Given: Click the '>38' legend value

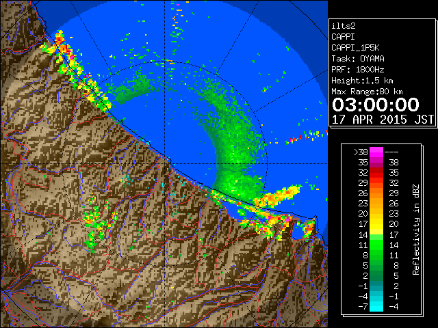Looking at the screenshot, I should pos(361,152).
